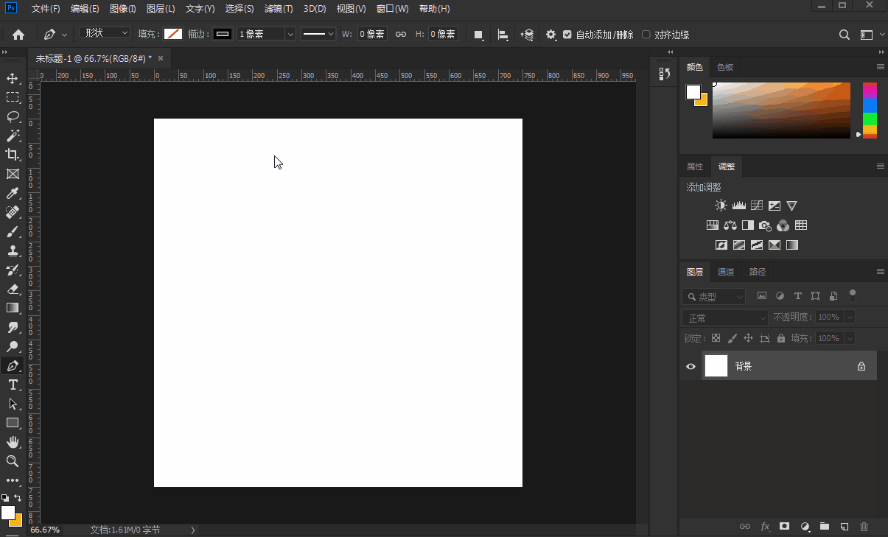Viewport: 888px width, 537px height.
Task: Select the Crop tool
Action: (13, 155)
